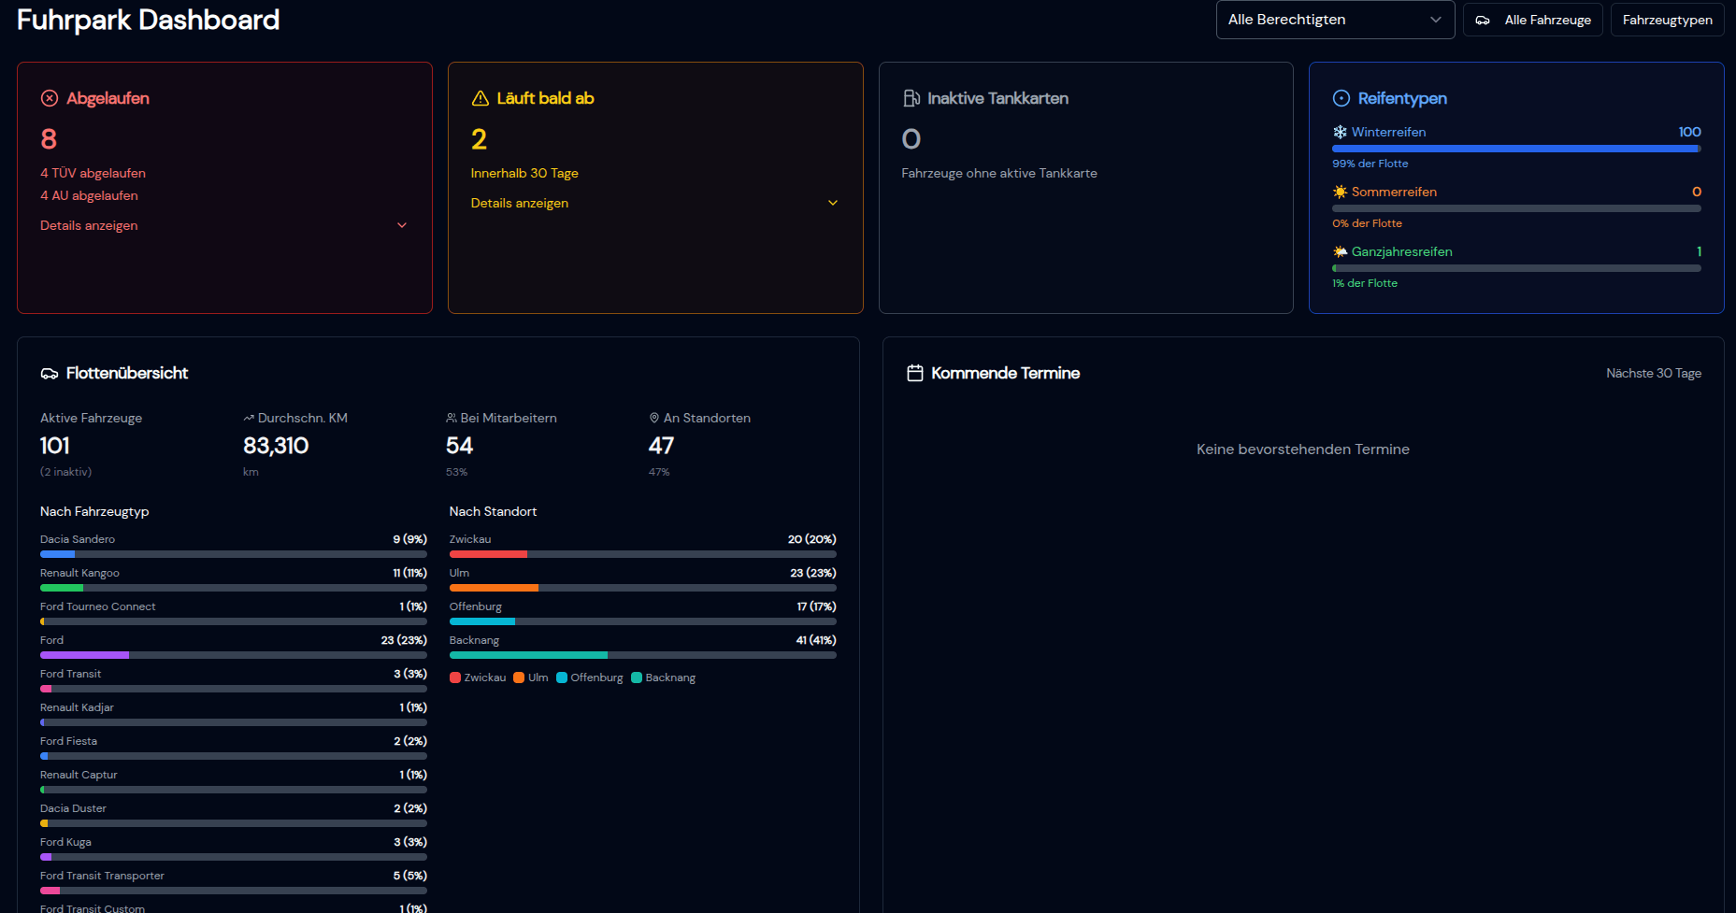The height and width of the screenshot is (913, 1736).
Task: Click the Ganzjahresreifen sun-cloud icon
Action: click(1341, 251)
